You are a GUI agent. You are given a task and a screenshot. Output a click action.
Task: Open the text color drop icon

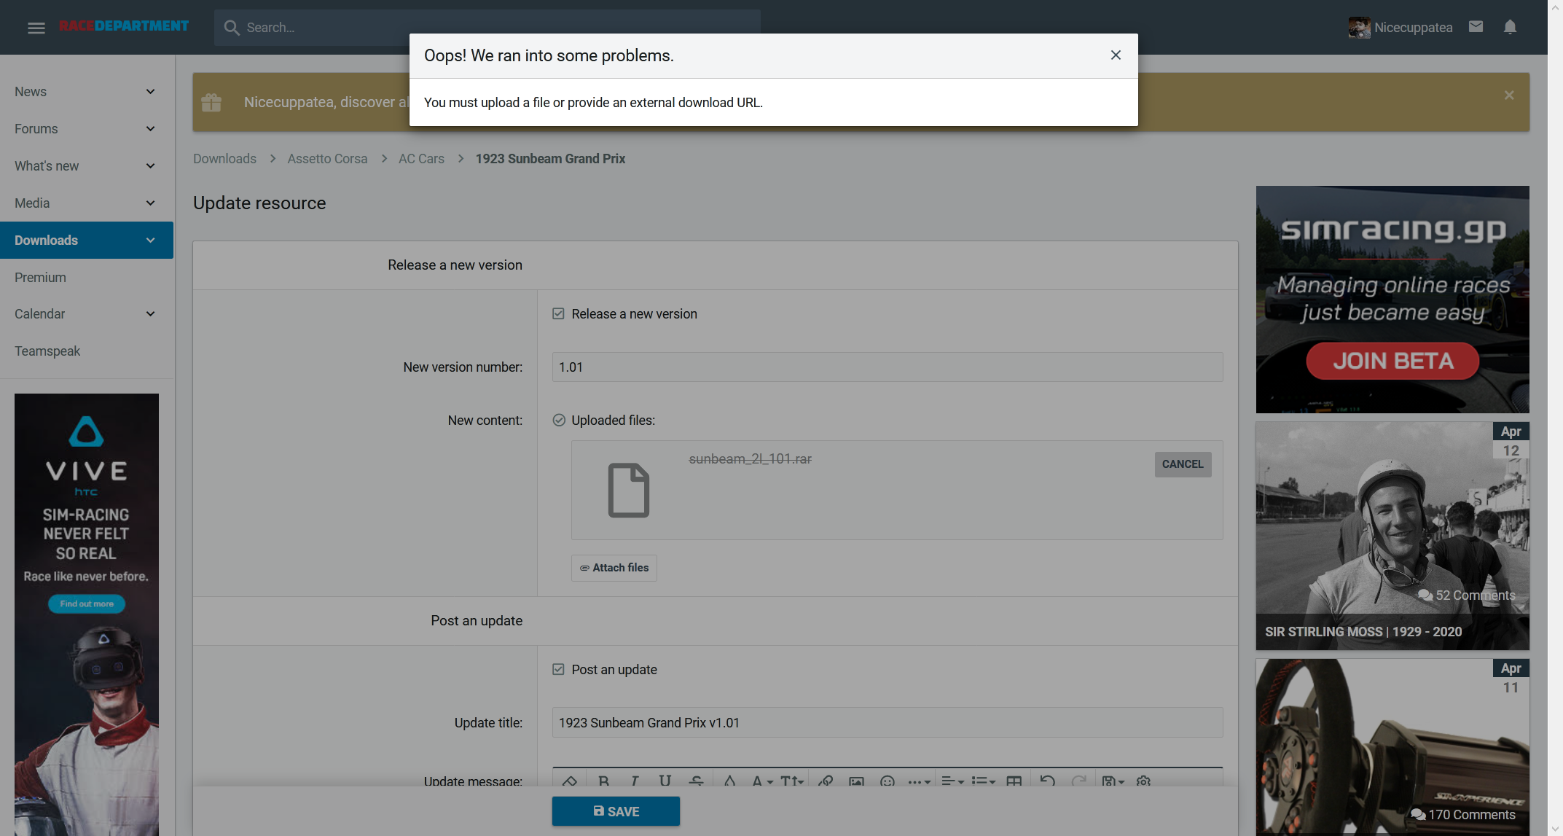(729, 781)
